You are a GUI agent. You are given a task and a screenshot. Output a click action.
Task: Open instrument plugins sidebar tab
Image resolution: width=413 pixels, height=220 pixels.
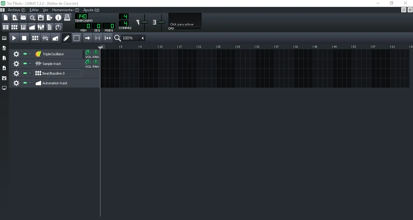4,38
